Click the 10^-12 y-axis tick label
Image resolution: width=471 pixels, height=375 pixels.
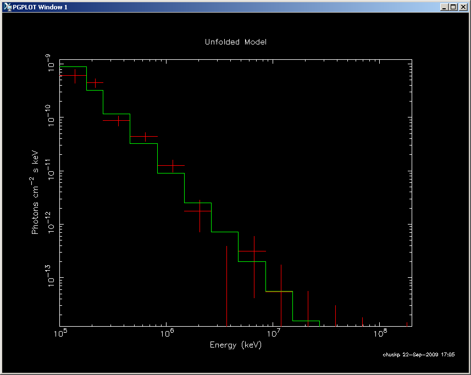point(51,222)
